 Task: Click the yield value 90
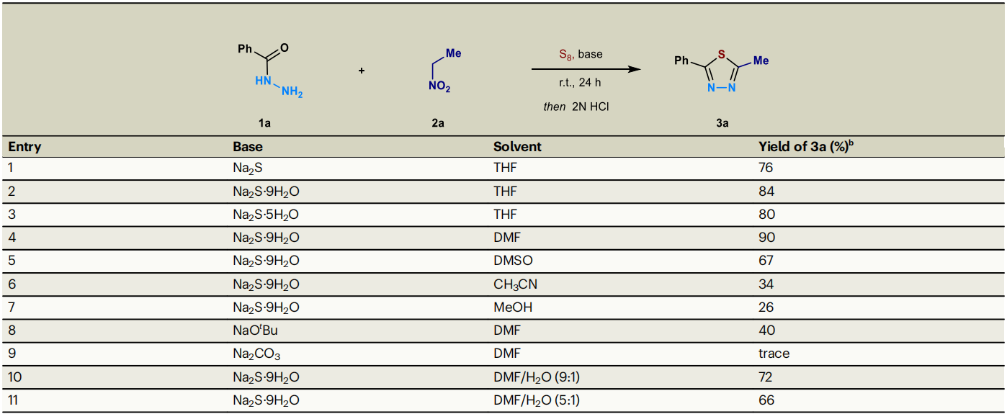click(766, 238)
